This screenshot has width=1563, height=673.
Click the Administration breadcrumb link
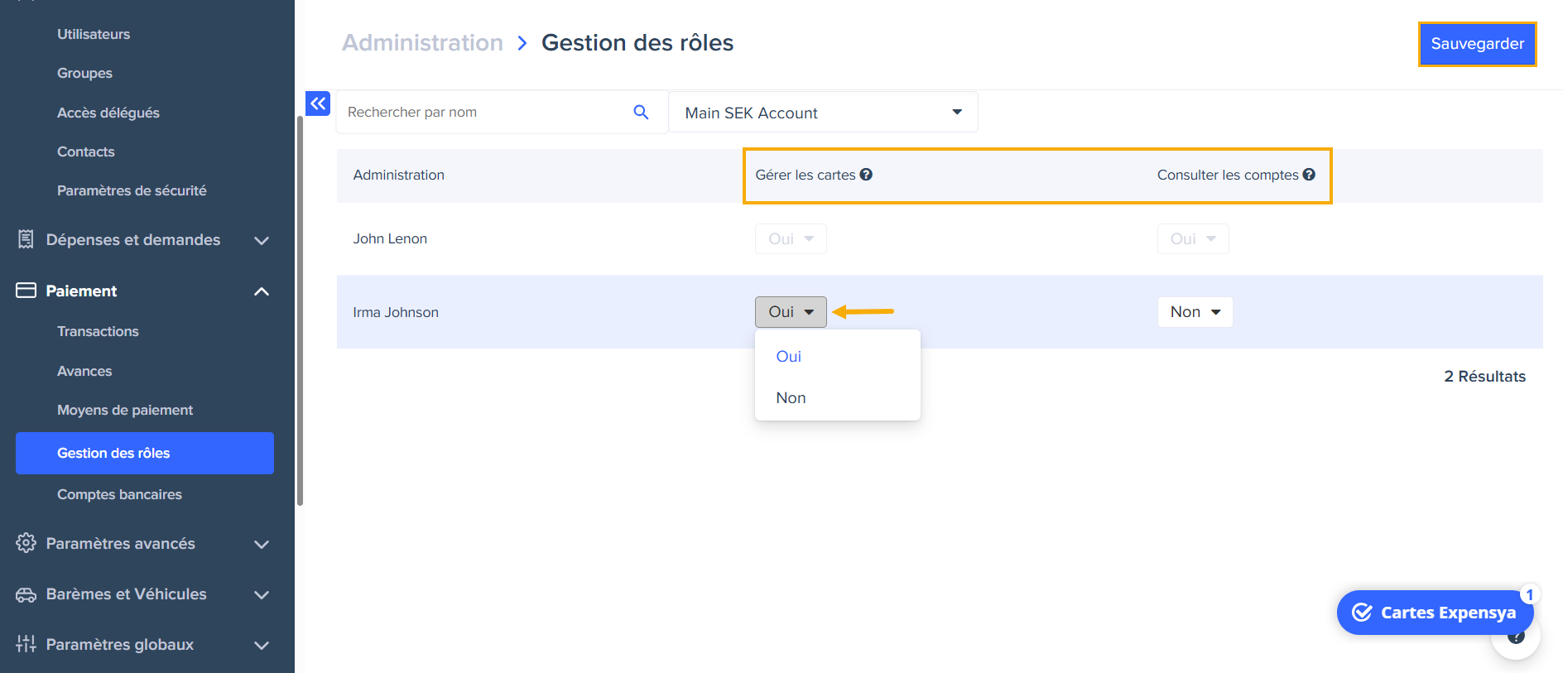422,43
